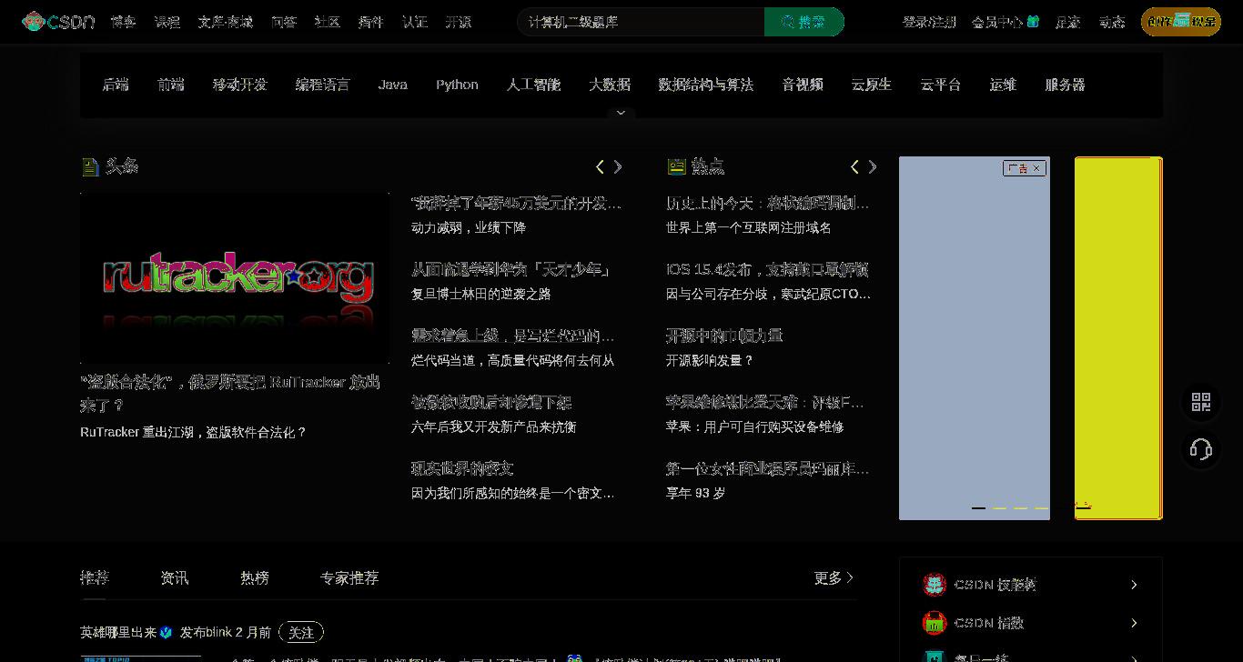Screen dimensions: 1243x662
Task: Open the article 开源影响发量？
Action: click(x=710, y=360)
